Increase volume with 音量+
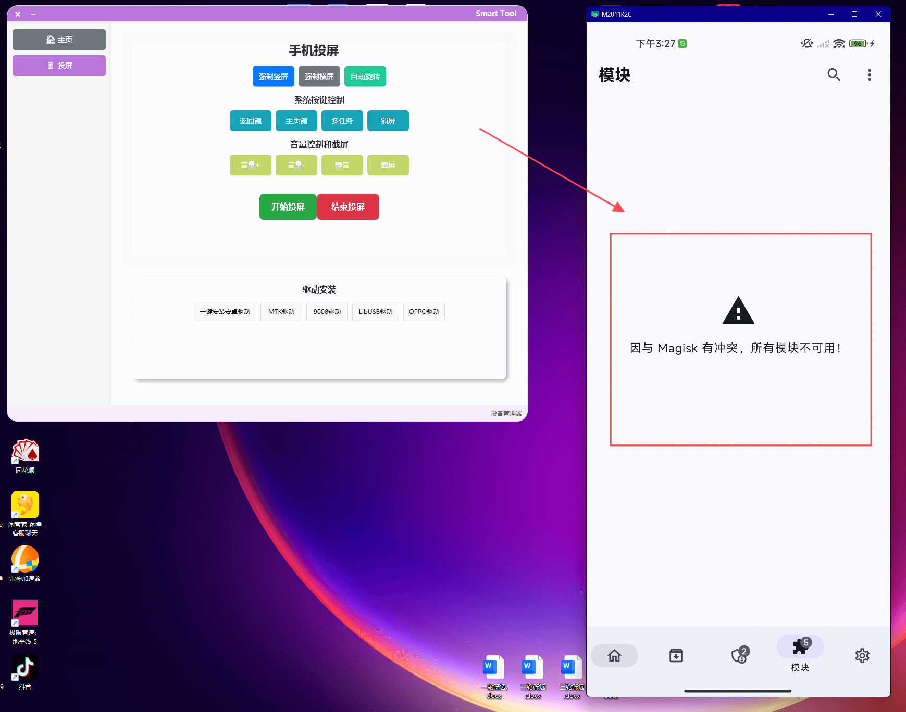Viewport: 906px width, 712px height. click(x=251, y=165)
